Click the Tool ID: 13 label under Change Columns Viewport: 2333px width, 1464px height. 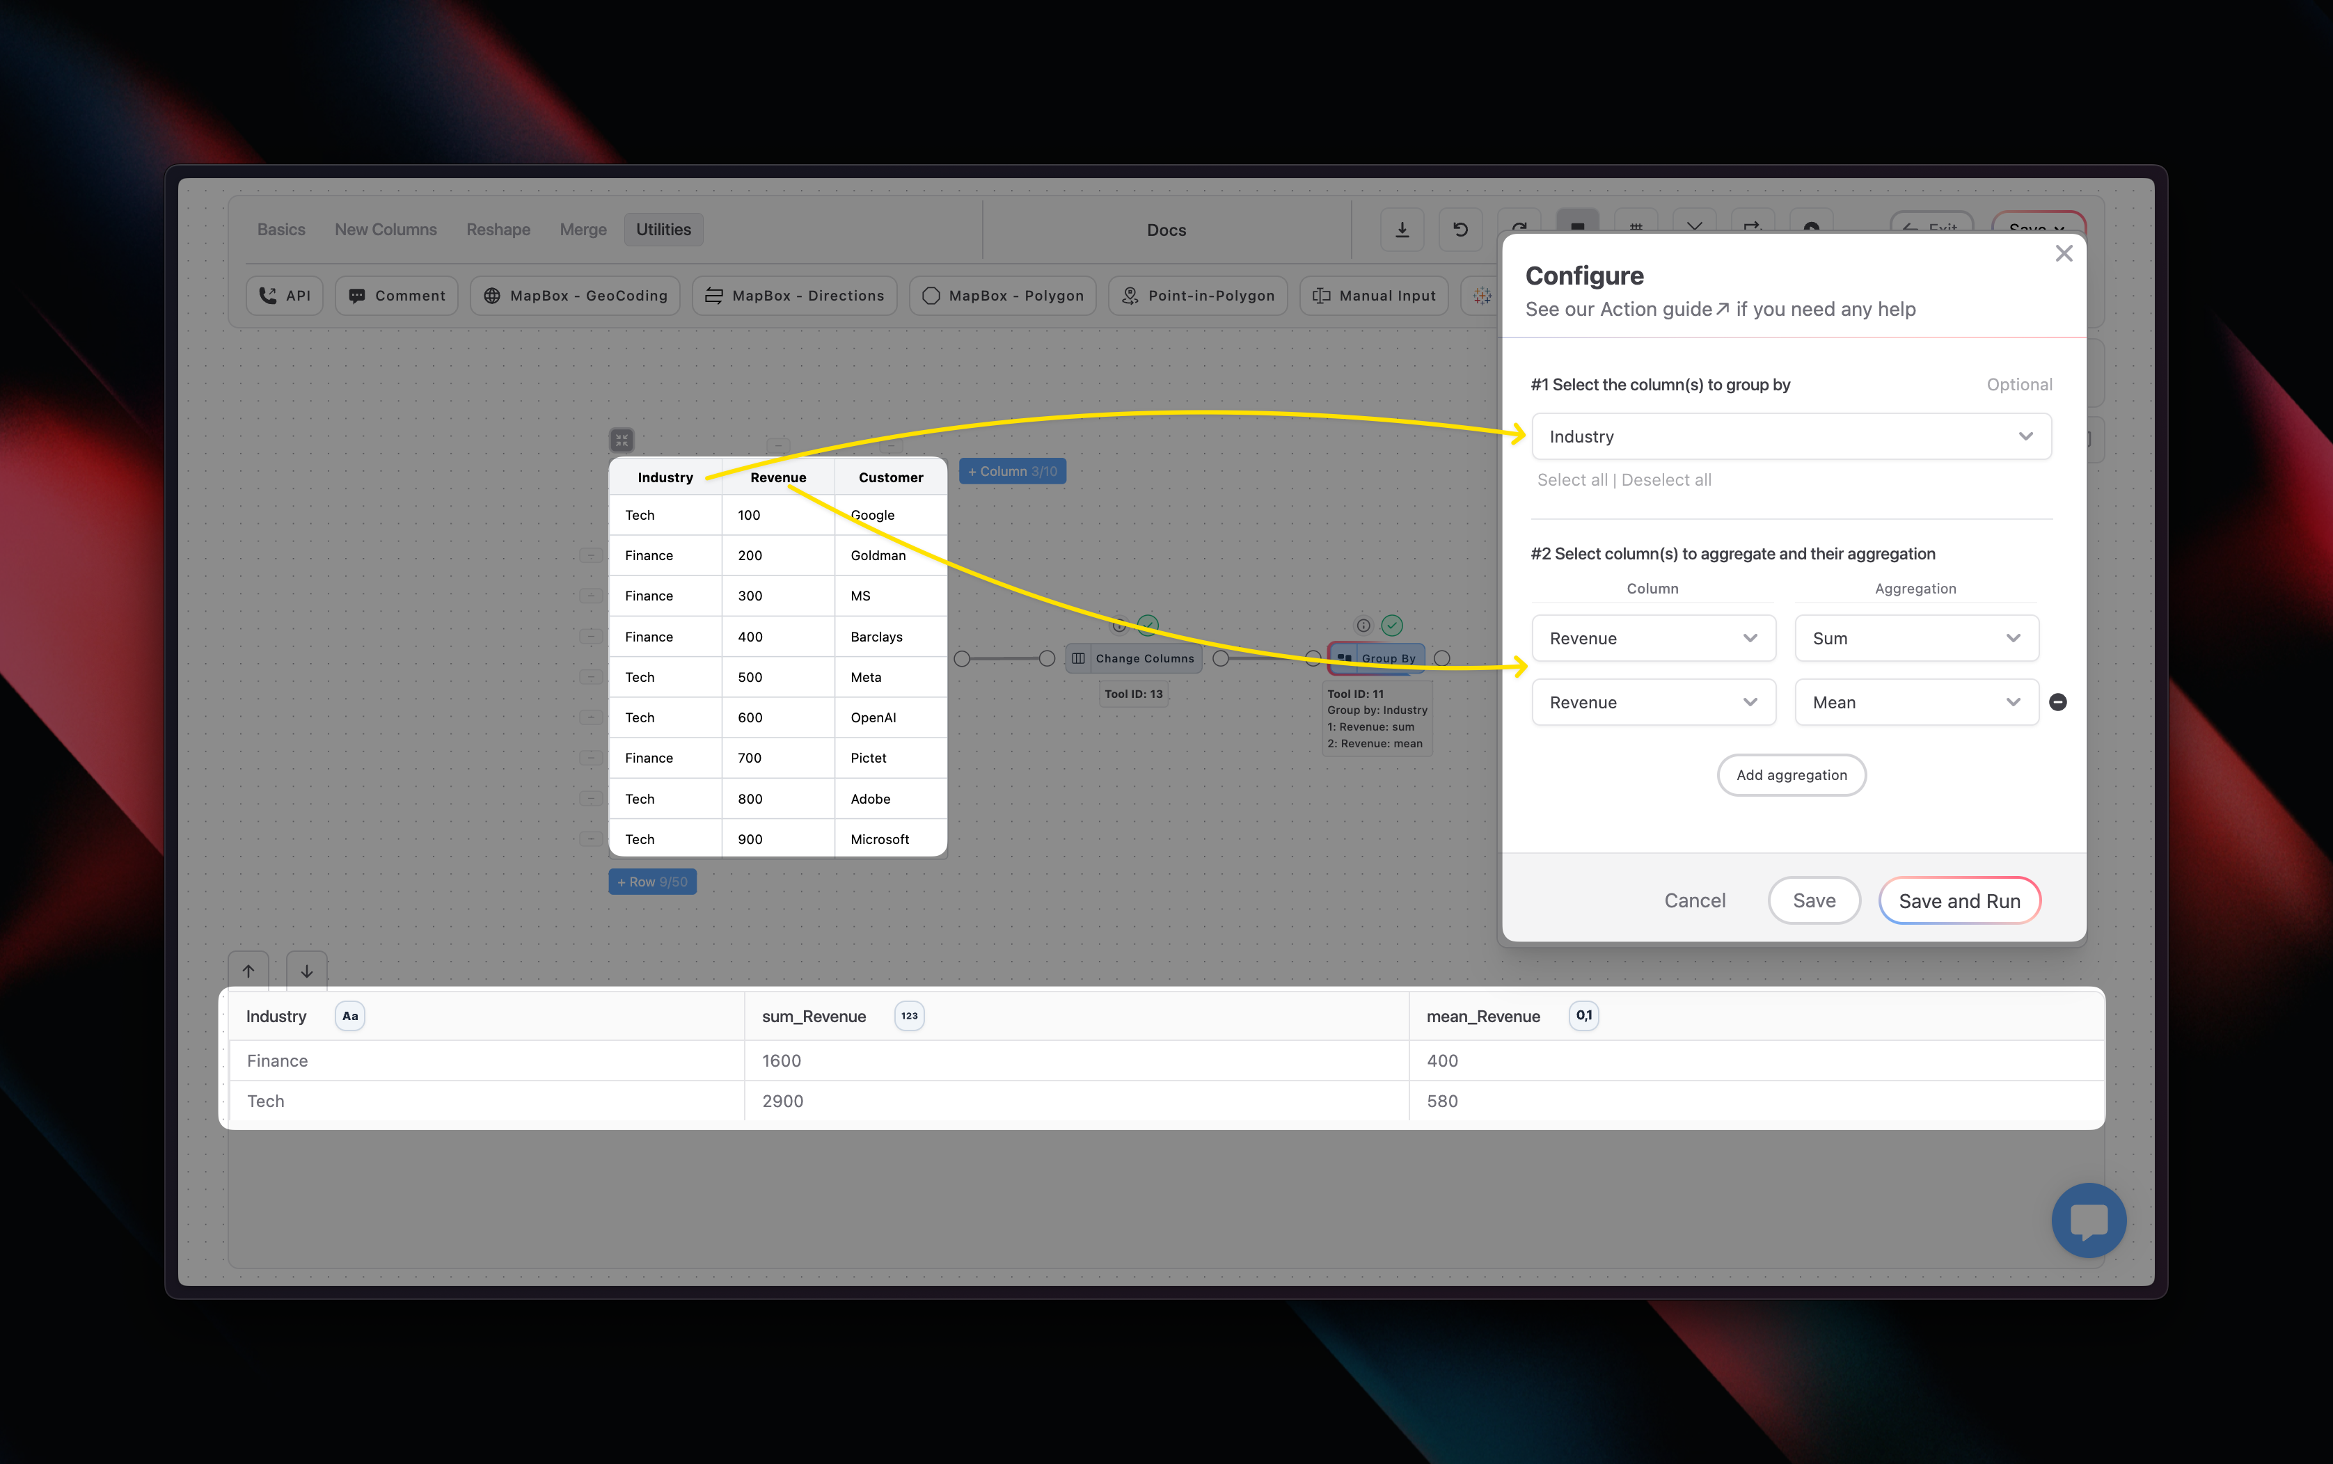click(1133, 694)
